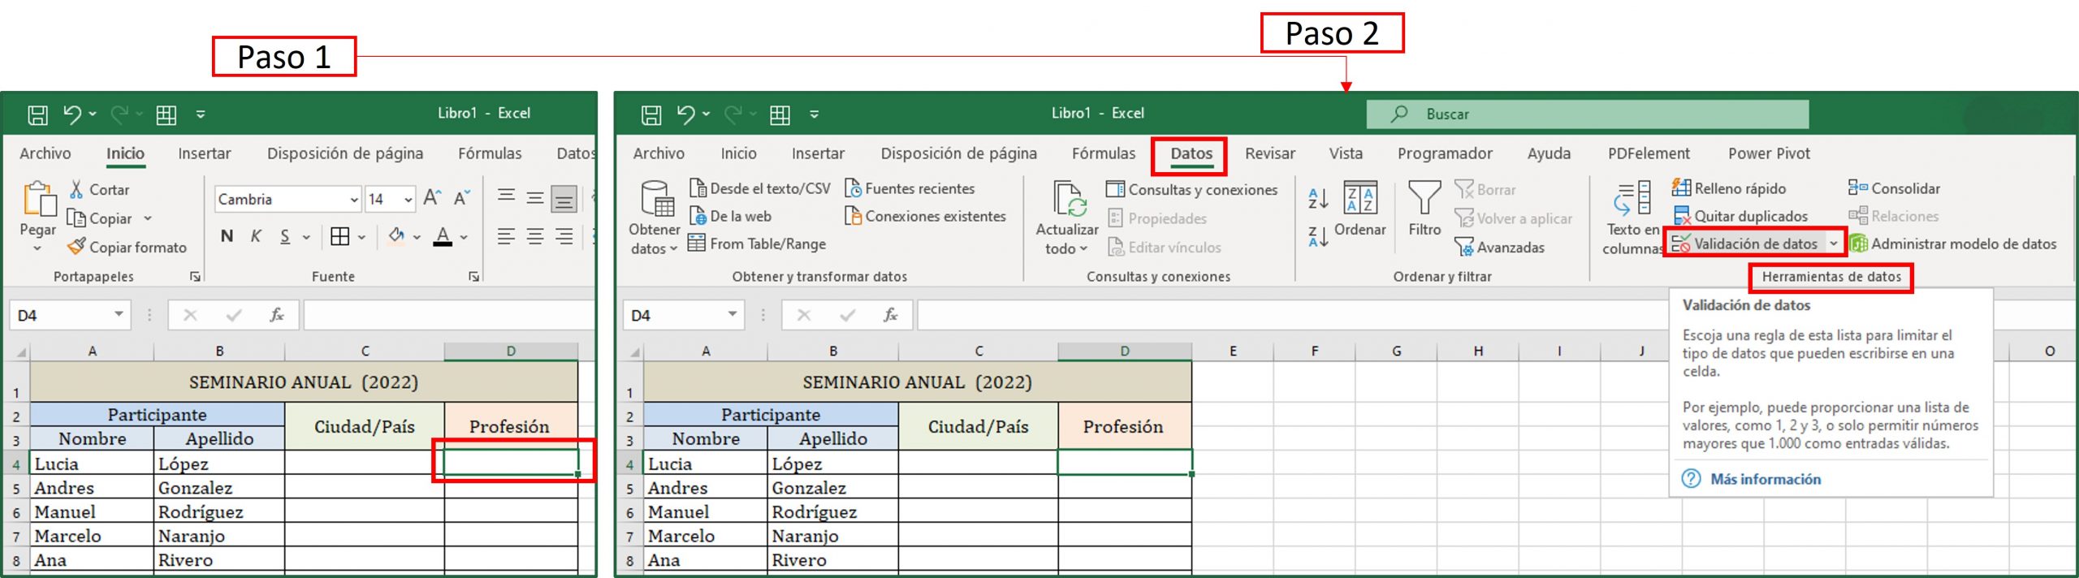
Task: Click the Obtener datos database icon
Action: [x=656, y=199]
